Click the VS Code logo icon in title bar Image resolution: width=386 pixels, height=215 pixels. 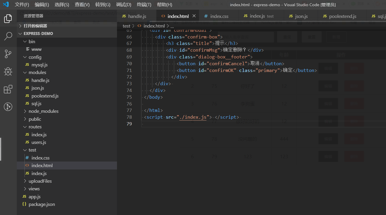click(x=6, y=4)
